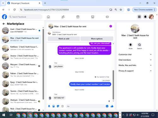Open Yasmin conversation in list
The image size is (158, 118).
[21, 92]
